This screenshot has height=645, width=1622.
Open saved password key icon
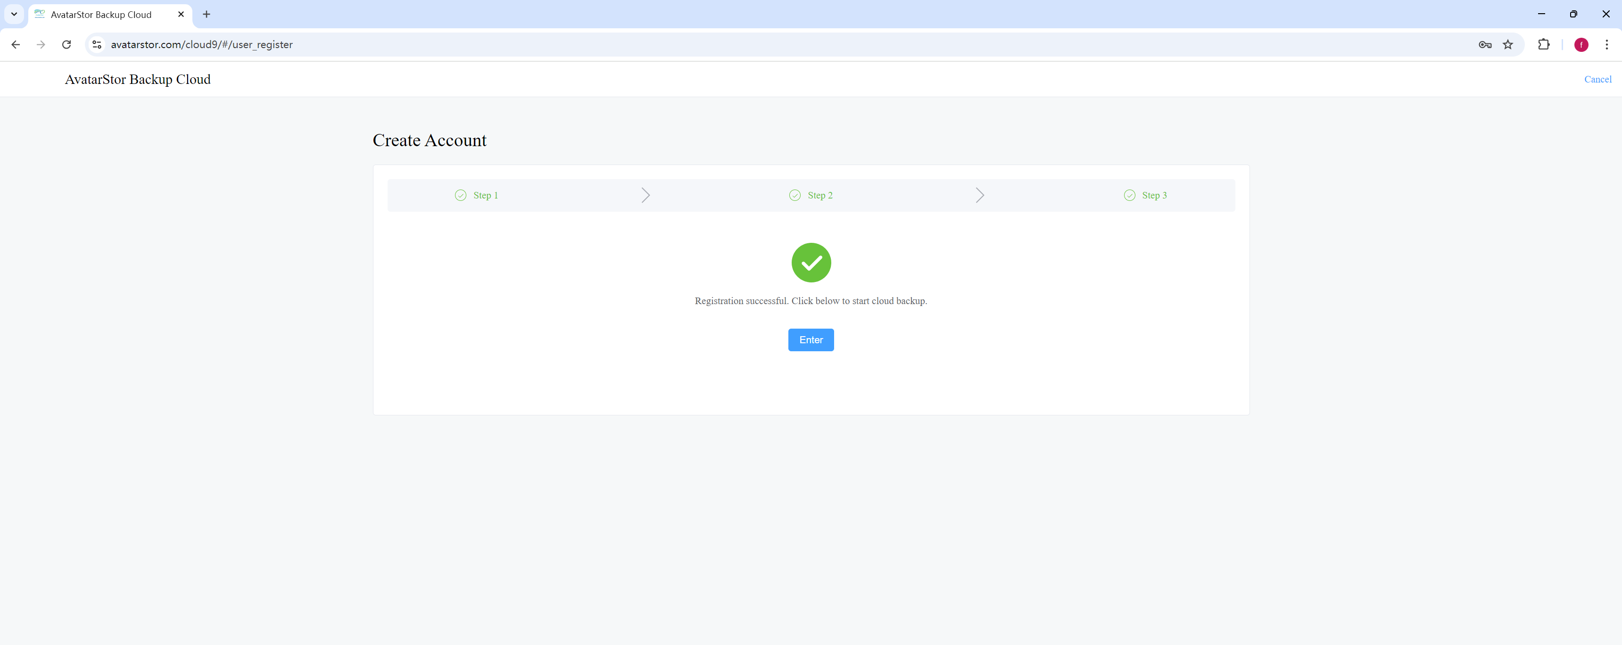pyautogui.click(x=1485, y=45)
